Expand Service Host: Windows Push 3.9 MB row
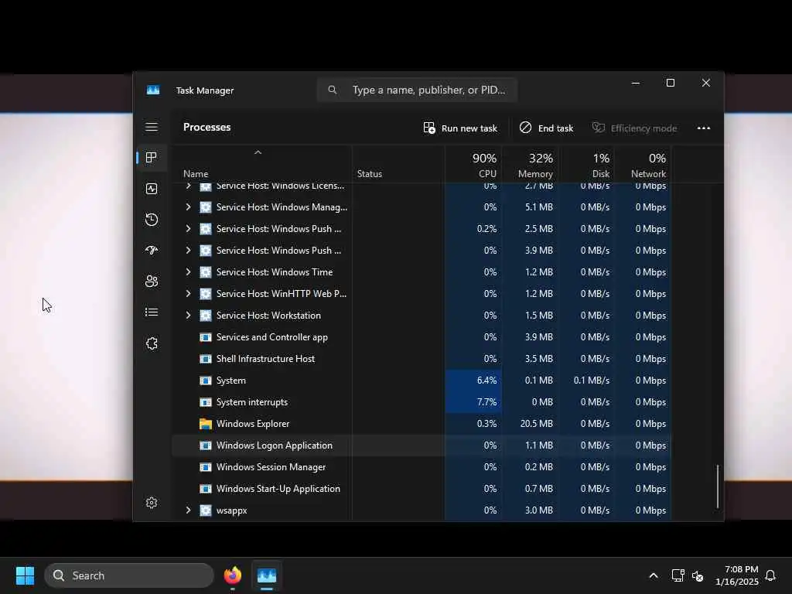Viewport: 792px width, 594px height. tap(188, 251)
